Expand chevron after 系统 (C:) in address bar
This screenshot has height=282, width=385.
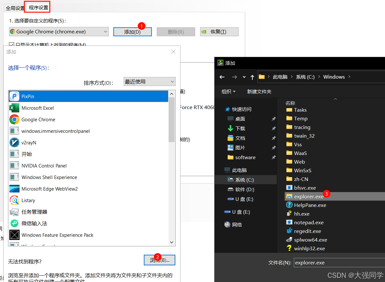tap(319, 77)
